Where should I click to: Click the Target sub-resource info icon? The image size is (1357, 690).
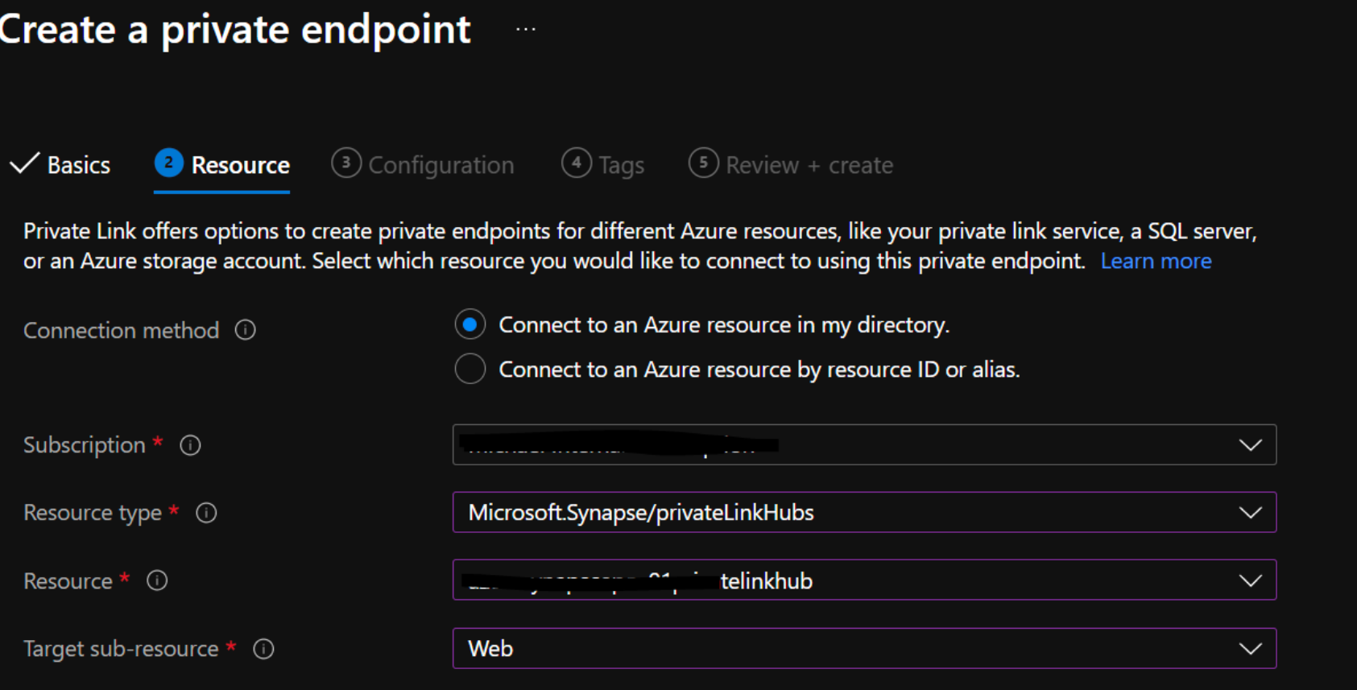coord(263,649)
